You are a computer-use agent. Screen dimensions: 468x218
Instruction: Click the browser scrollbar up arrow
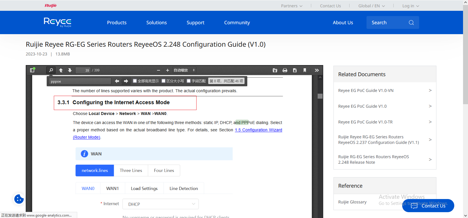[465, 2]
